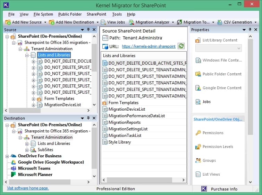Select DO_NOT_DELETE_DOCLIB_ACTIVE_SITES in center list
262x195 pixels.
tap(147, 63)
